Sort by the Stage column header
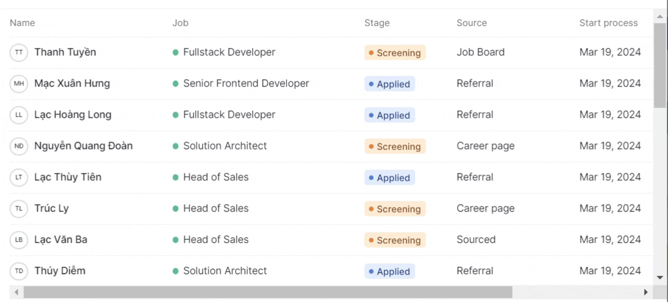 pyautogui.click(x=377, y=23)
